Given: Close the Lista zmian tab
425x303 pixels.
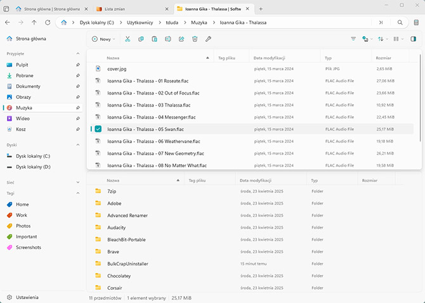Looking at the screenshot, I should click(167, 9).
